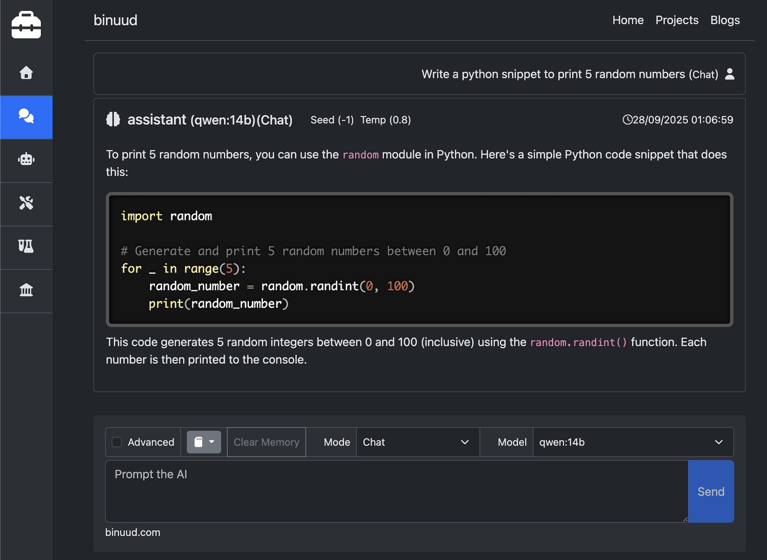Enable the Advanced checkbox
Viewport: 767px width, 560px height.
point(117,442)
